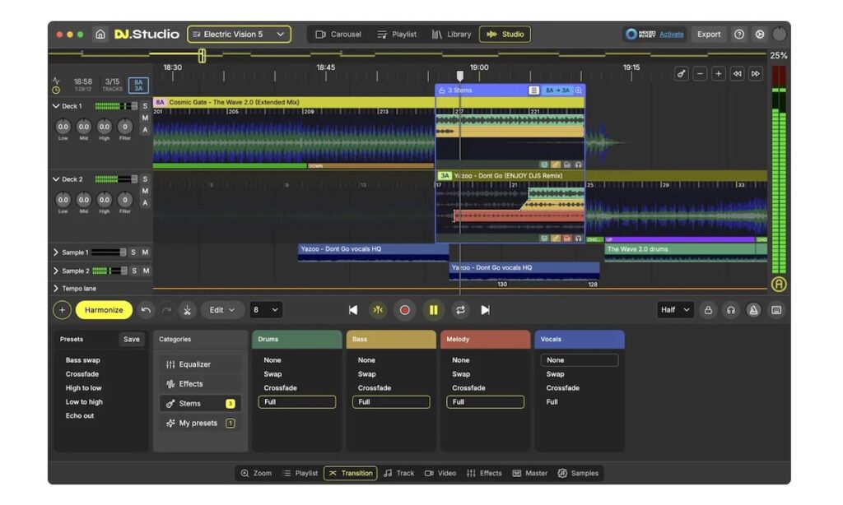Collapse the Deck 1 track
843x505 pixels.
(x=56, y=106)
